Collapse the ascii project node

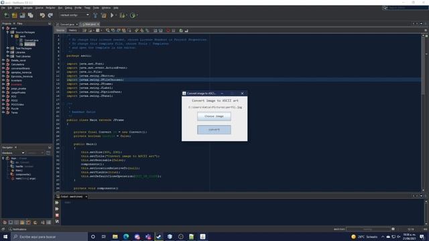3,28
